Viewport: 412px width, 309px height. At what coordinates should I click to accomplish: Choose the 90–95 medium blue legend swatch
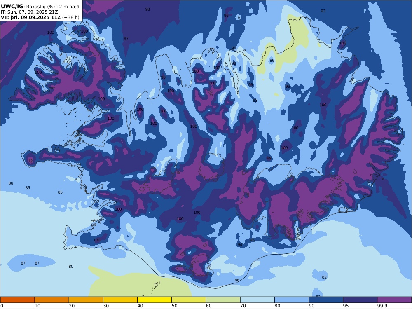click(326, 300)
